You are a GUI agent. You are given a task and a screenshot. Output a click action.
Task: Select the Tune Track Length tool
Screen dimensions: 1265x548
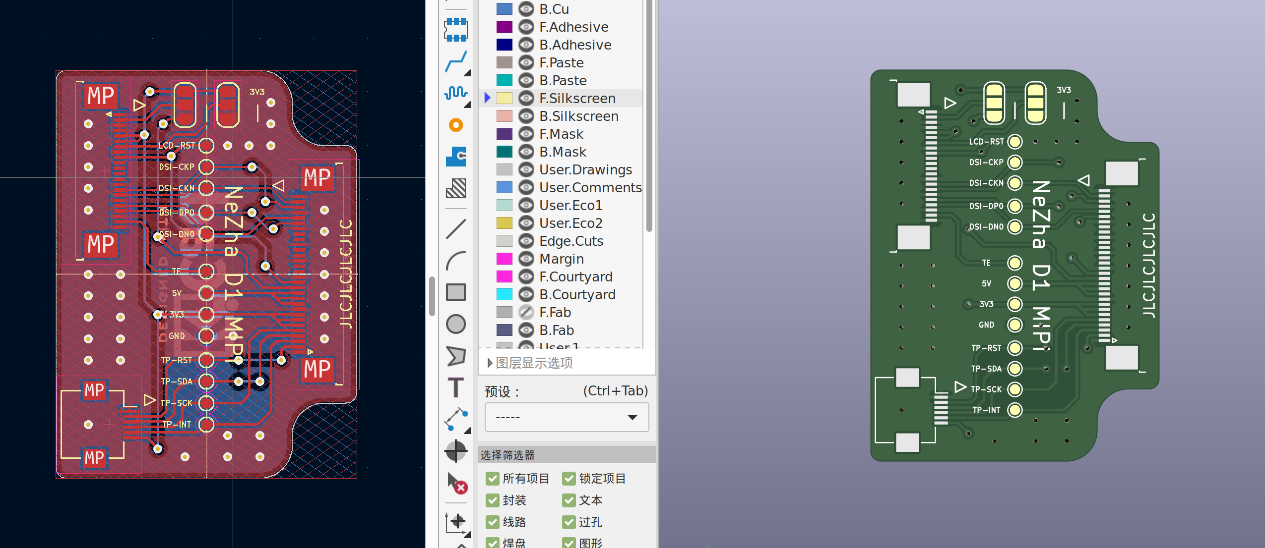click(456, 94)
